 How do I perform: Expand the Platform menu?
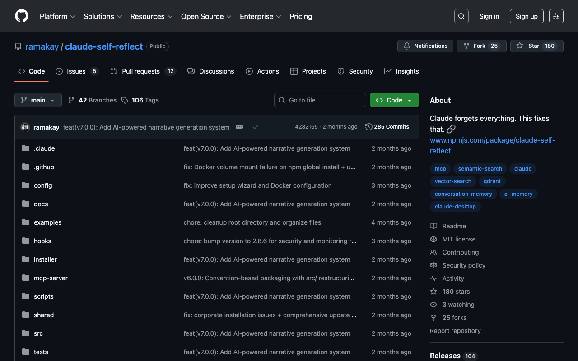tap(57, 16)
